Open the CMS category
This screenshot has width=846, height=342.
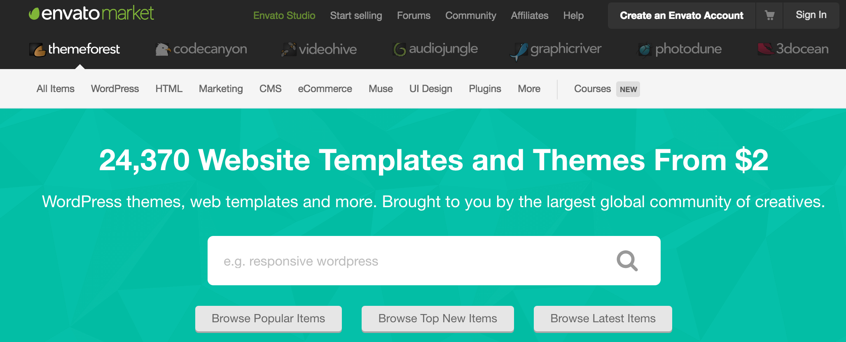point(271,89)
